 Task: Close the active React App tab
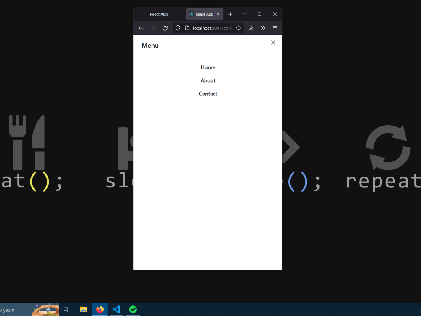(218, 14)
